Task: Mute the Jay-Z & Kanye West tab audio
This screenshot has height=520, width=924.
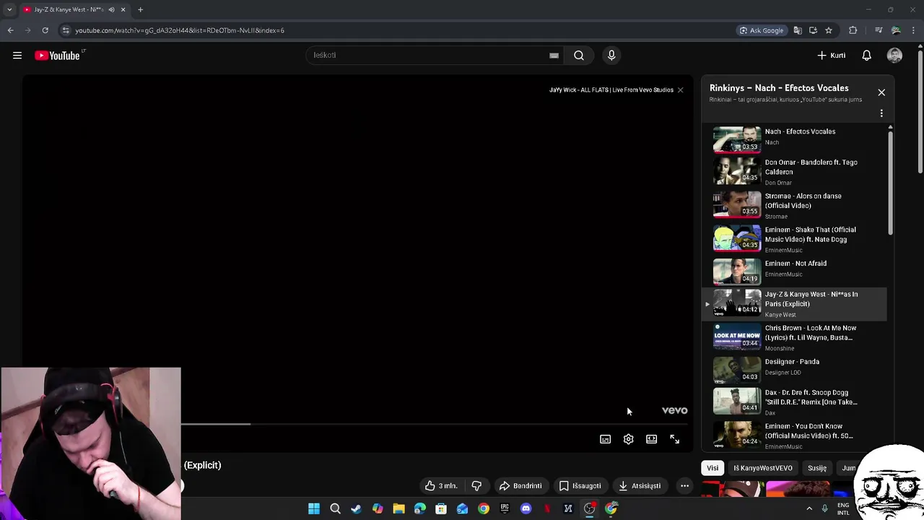Action: pyautogui.click(x=111, y=9)
